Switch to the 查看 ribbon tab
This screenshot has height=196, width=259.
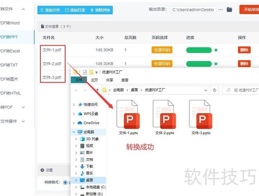click(x=125, y=80)
